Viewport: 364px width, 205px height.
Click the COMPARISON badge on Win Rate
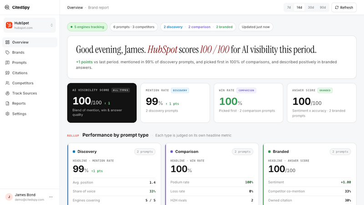coord(246,90)
